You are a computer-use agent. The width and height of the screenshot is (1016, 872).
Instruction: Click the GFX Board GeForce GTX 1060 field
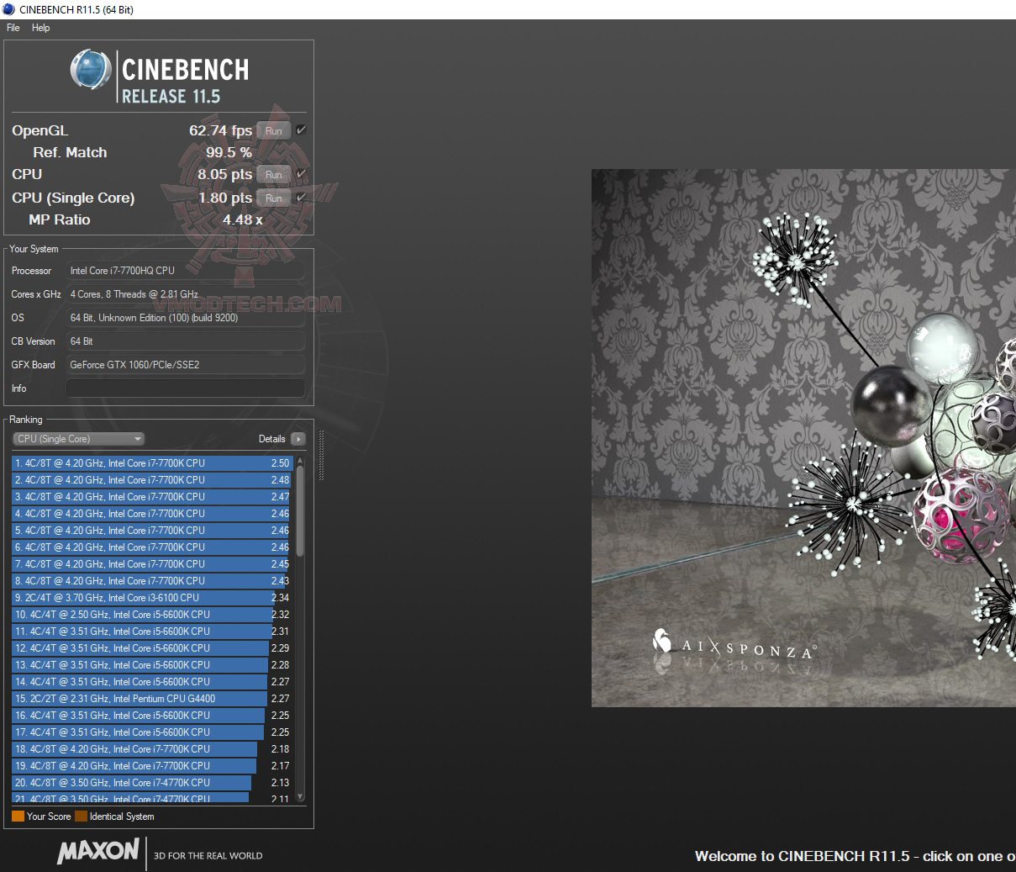tap(185, 365)
